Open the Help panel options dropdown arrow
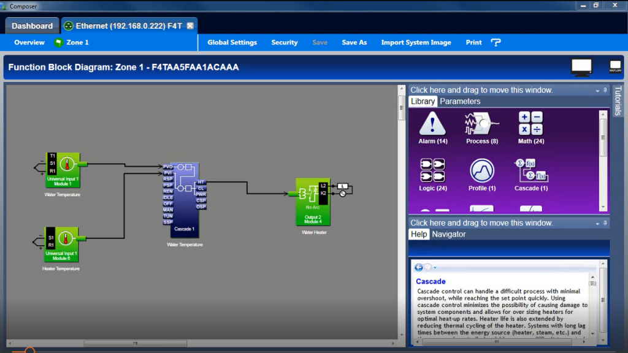 click(597, 223)
